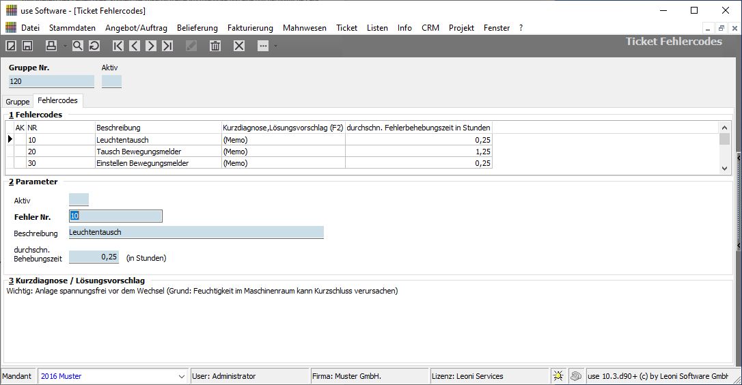
Task: Toggle the Aktiv checkbox beside Gruppe Nr.
Action: pos(111,81)
